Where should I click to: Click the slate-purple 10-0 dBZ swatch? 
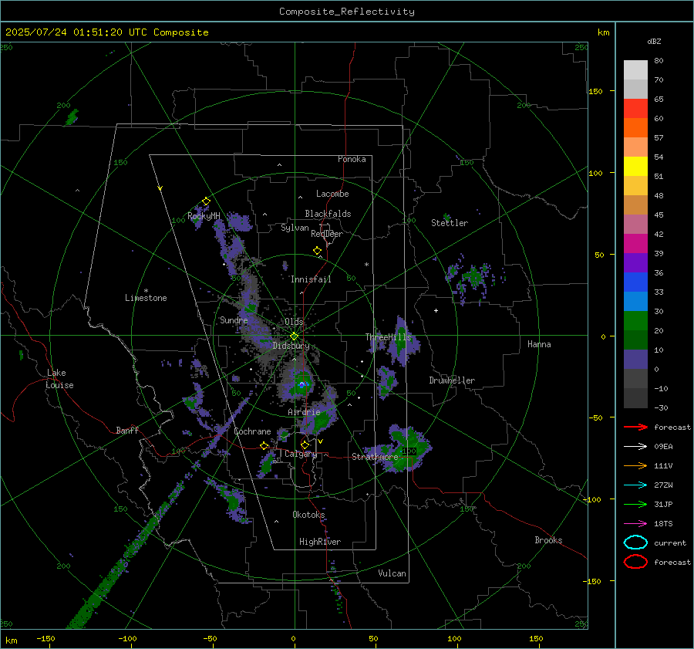click(635, 360)
